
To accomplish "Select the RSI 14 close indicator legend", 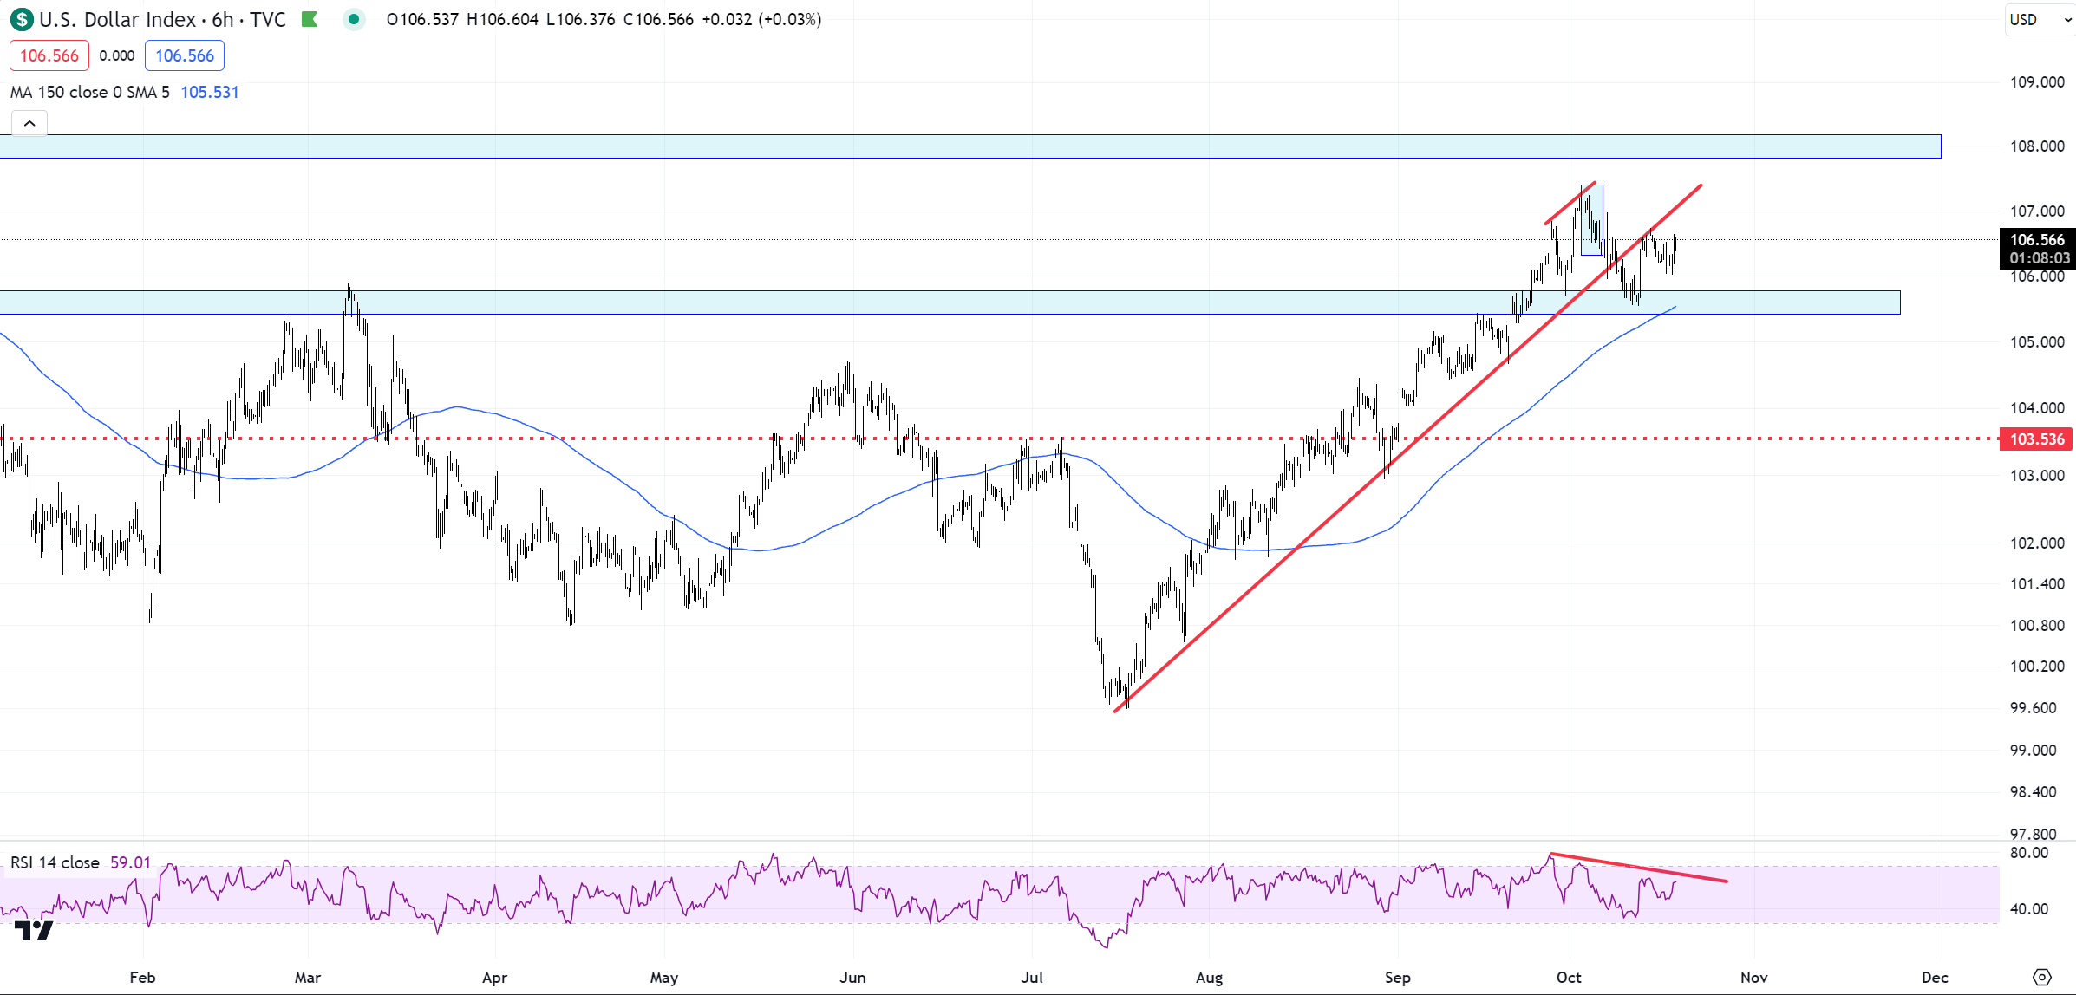I will click(55, 862).
